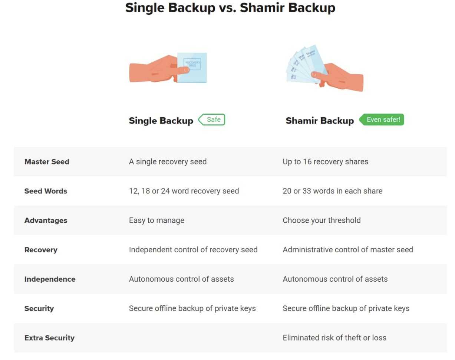This screenshot has width=455, height=360.
Task: Click the green 'Safe' badge
Action: [212, 120]
